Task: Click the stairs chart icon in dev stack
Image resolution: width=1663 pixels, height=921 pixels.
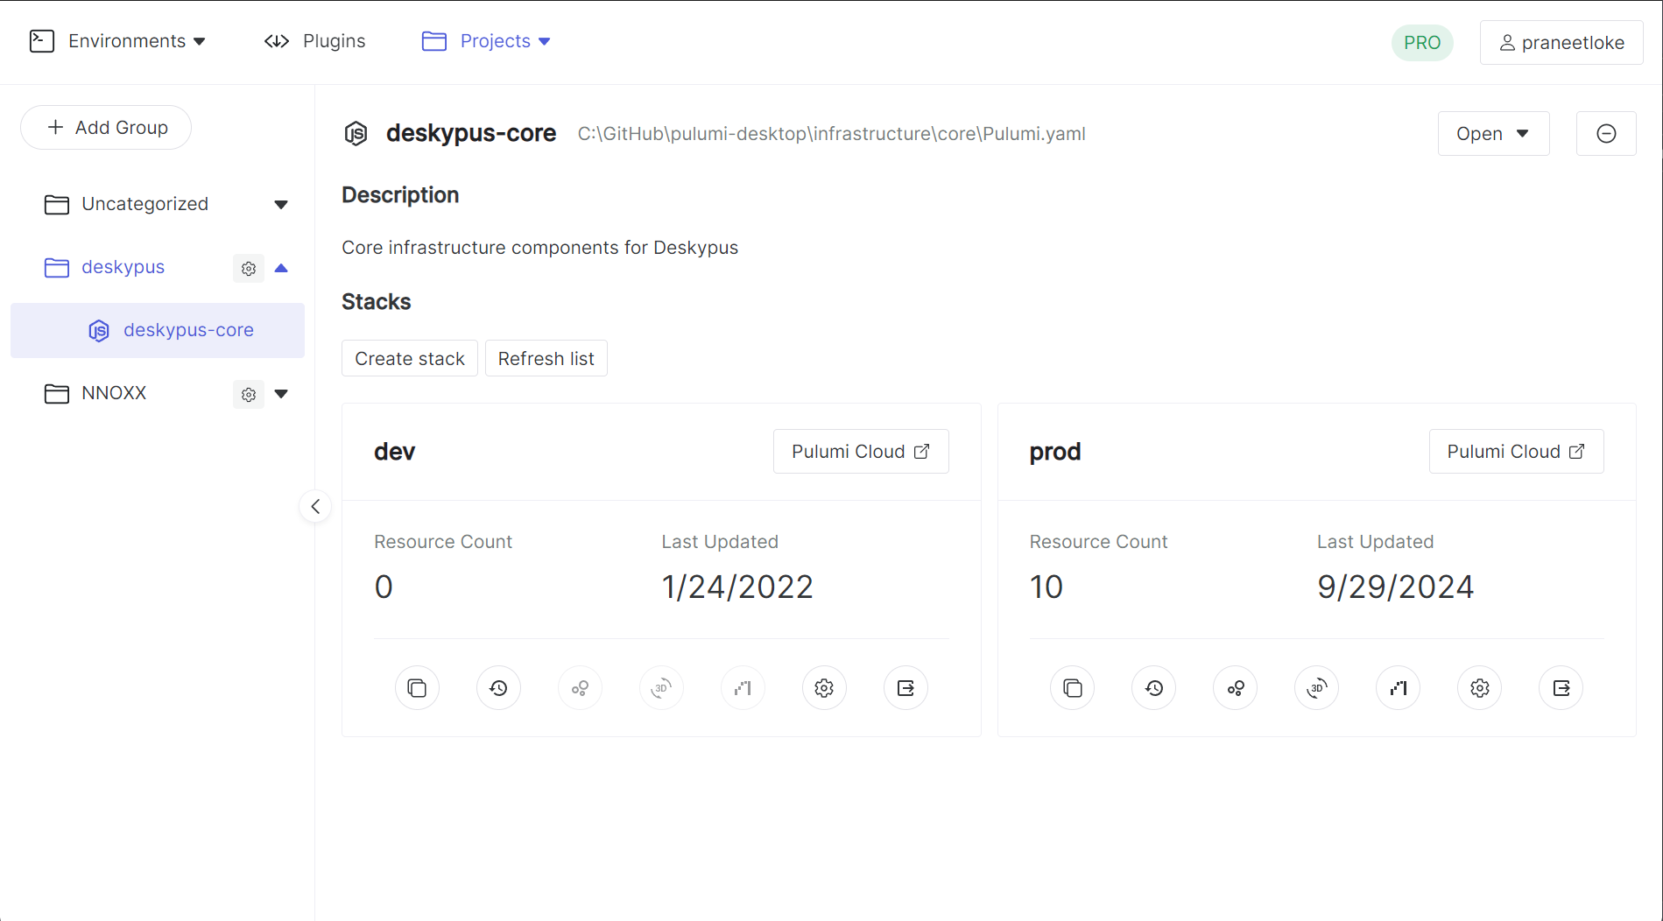Action: (x=743, y=688)
